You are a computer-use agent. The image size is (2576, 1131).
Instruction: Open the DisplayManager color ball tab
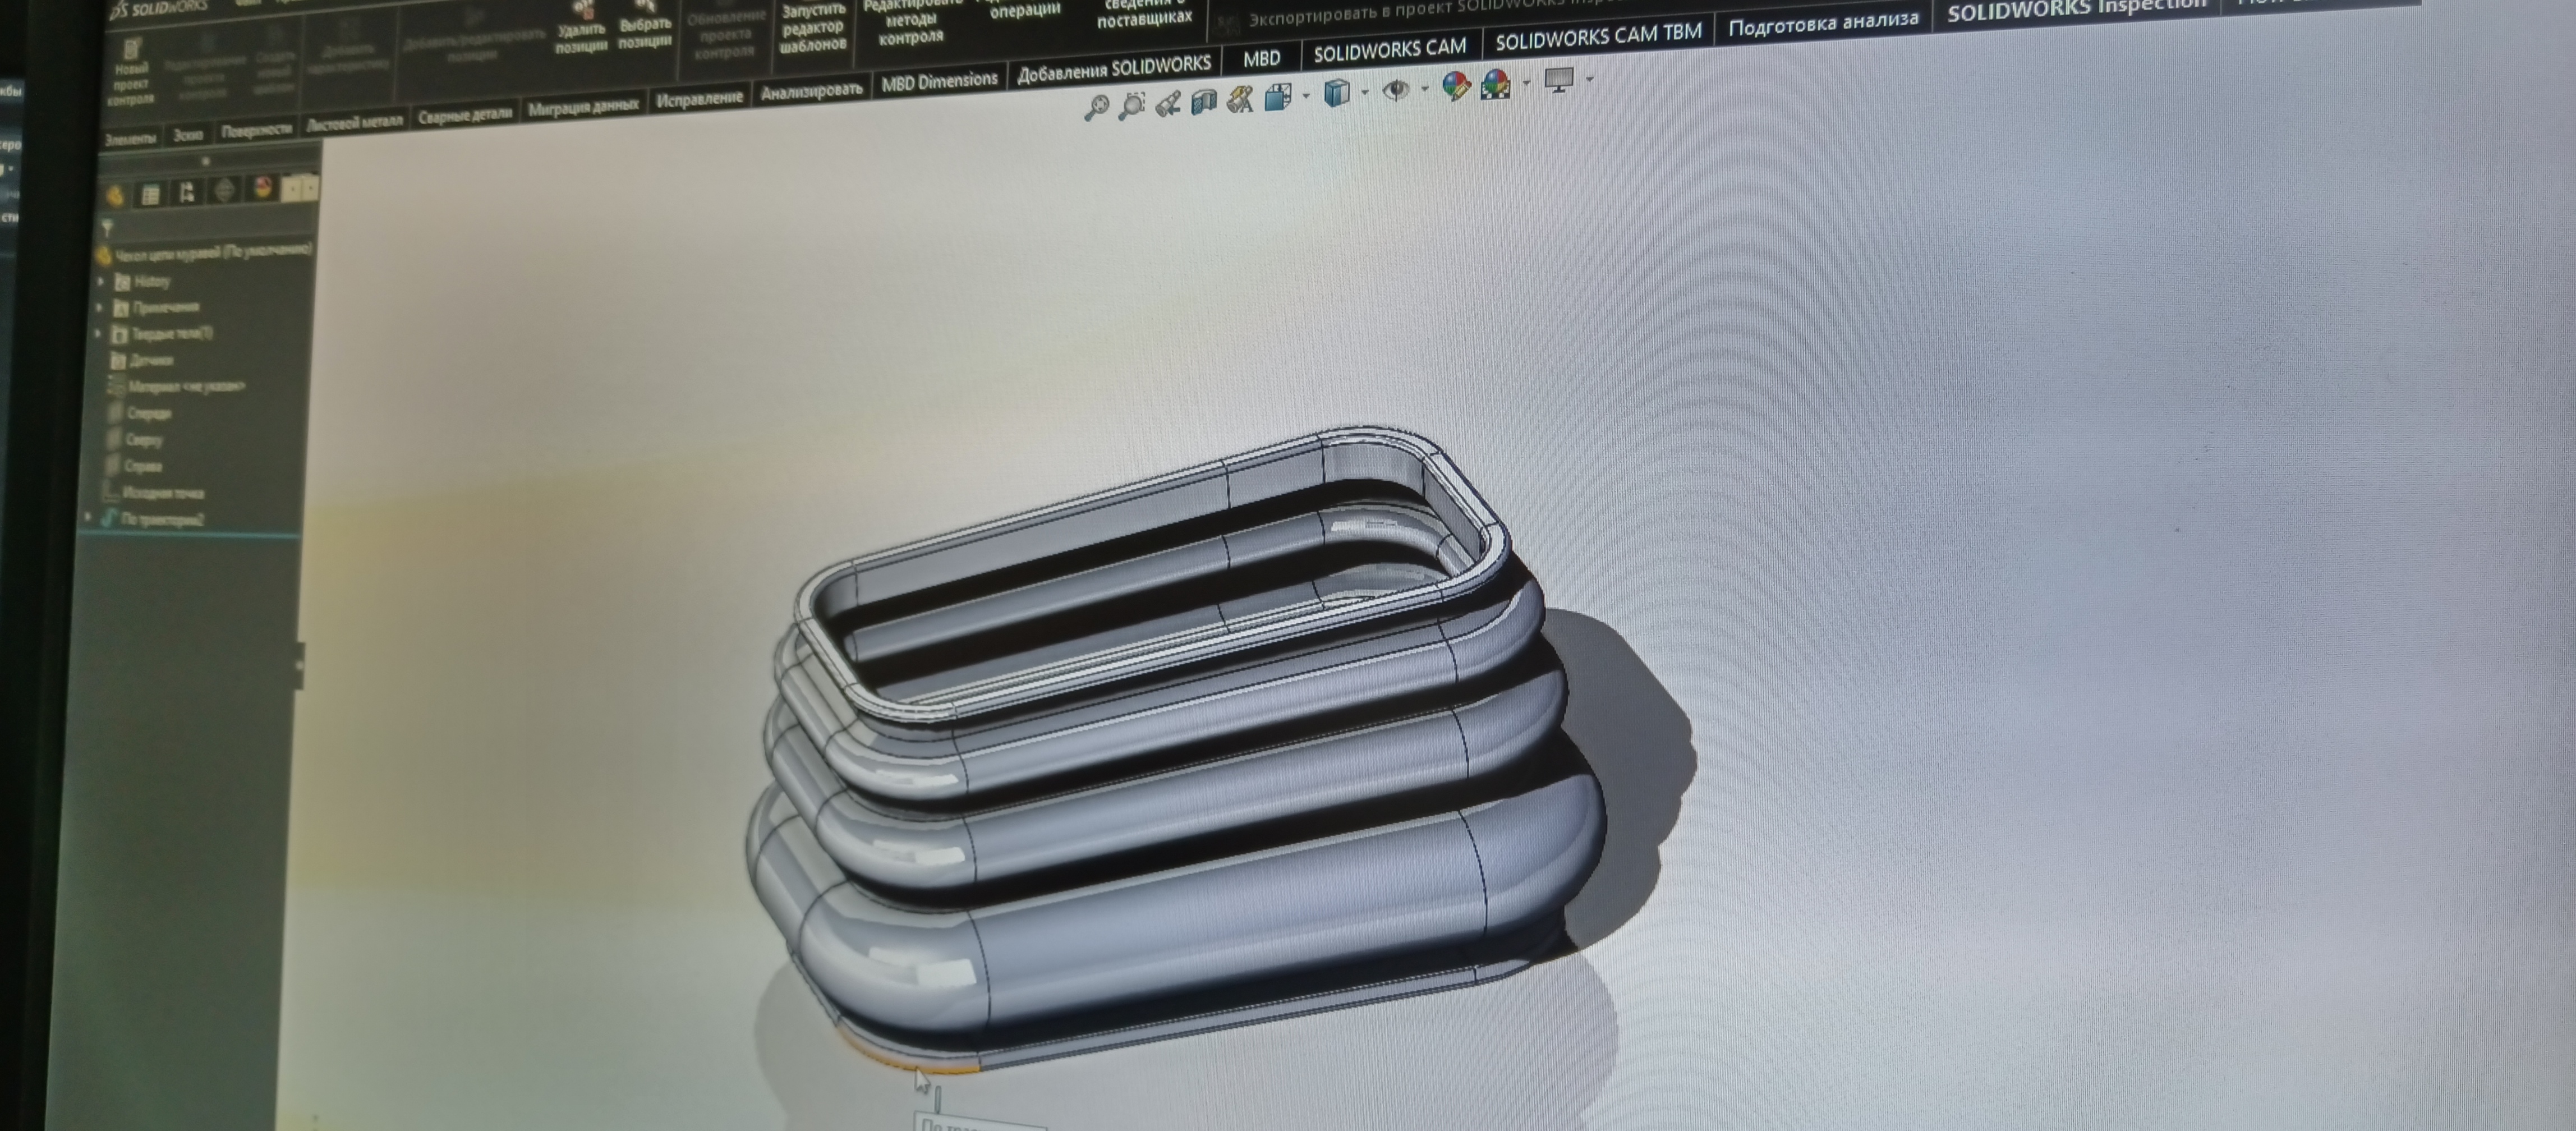pyautogui.click(x=262, y=188)
